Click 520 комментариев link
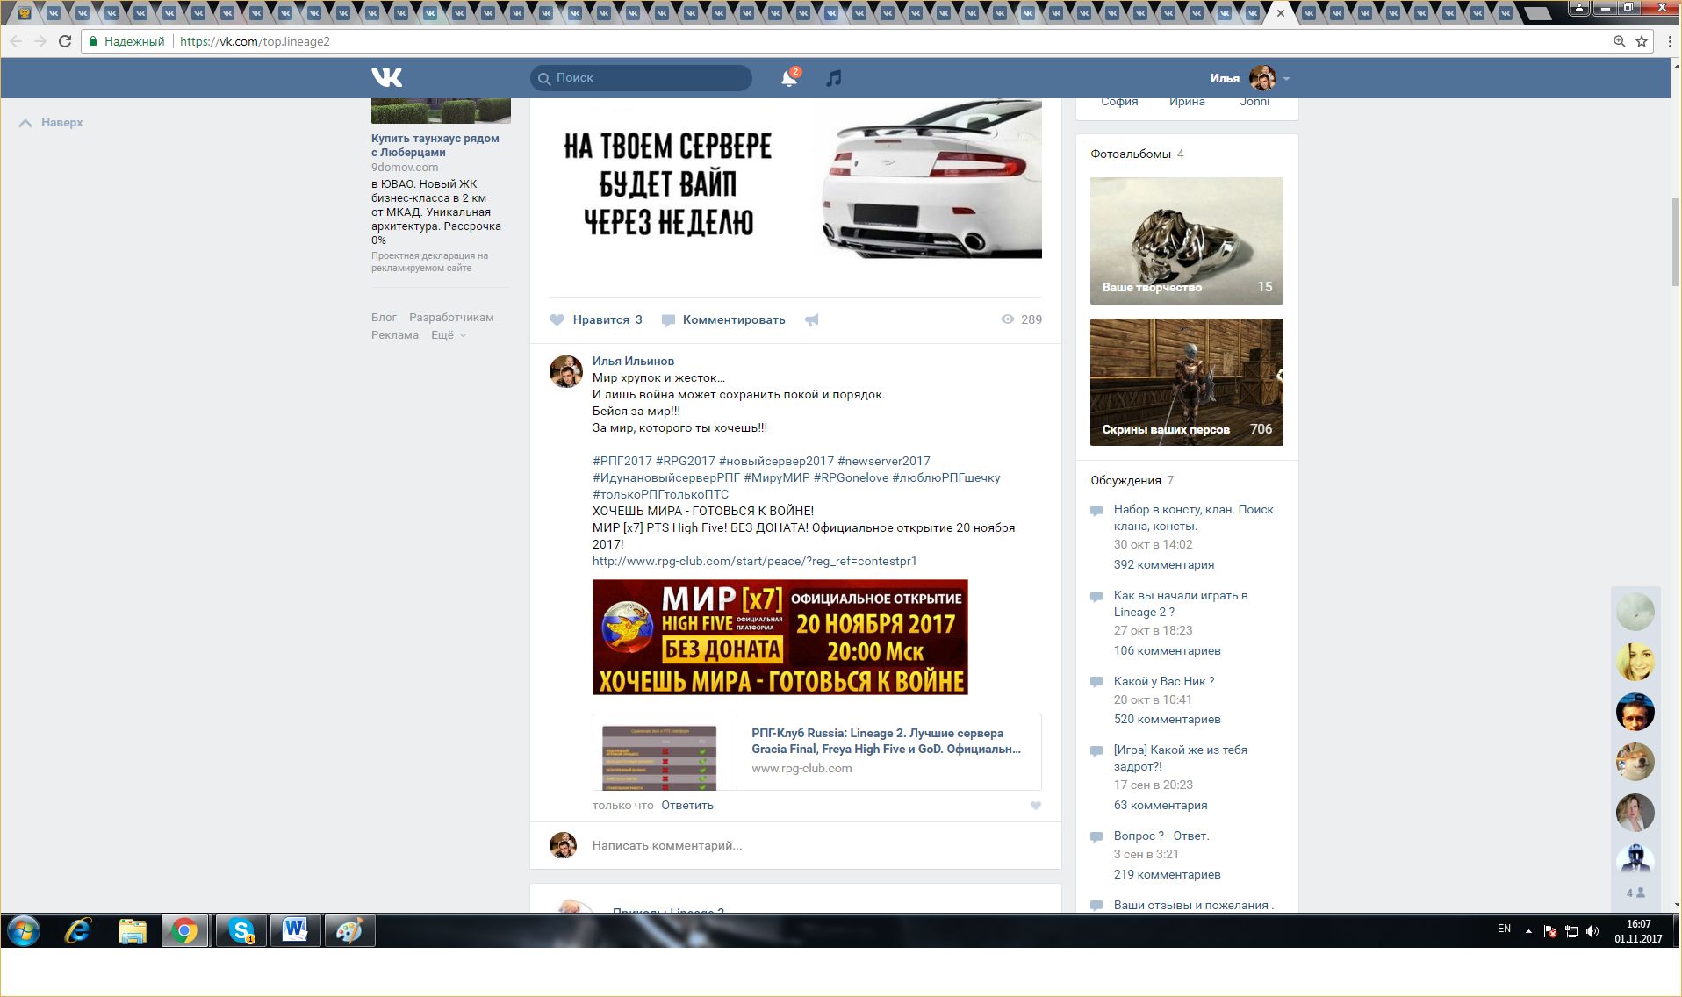The height and width of the screenshot is (997, 1682). [1168, 719]
